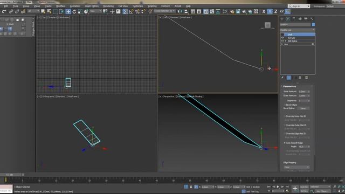This screenshot has width=345, height=194.
Task: Open the Tools menu
Action: coord(16,6)
